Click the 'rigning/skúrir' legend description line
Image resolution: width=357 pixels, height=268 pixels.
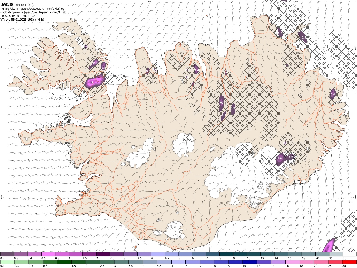point(32,9)
